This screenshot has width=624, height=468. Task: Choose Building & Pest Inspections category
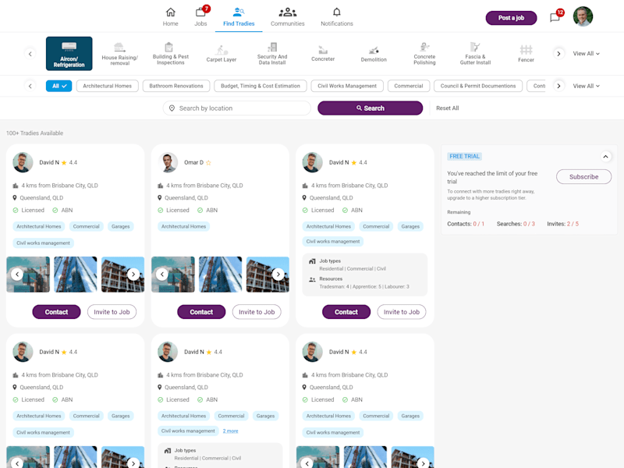(170, 54)
